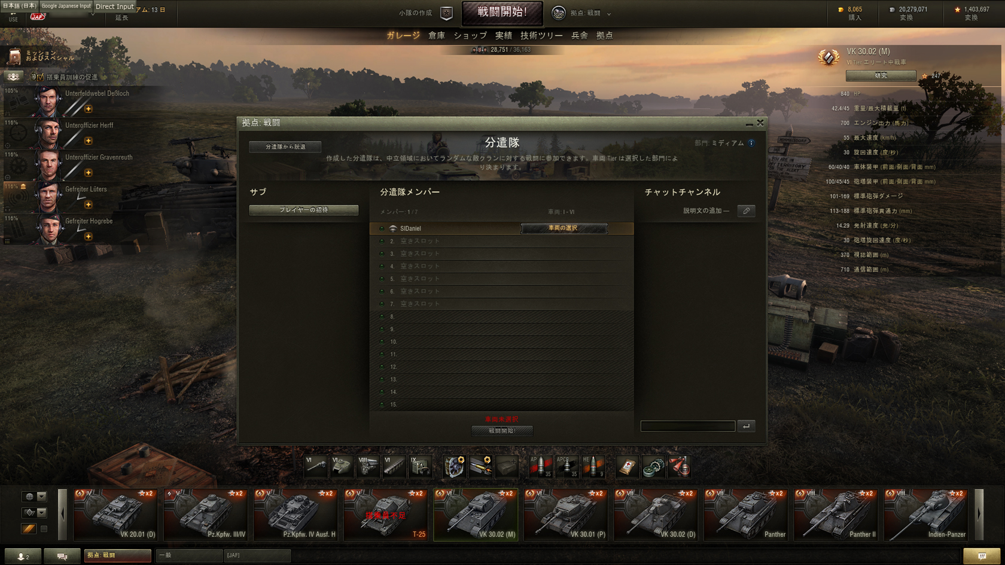Click the 車両の選択 button

(x=564, y=228)
